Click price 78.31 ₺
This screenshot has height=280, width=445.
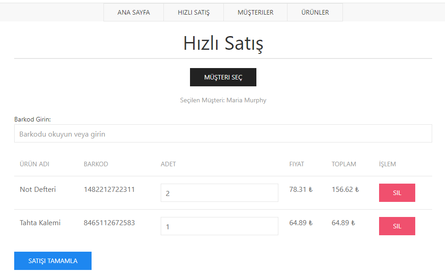(301, 190)
